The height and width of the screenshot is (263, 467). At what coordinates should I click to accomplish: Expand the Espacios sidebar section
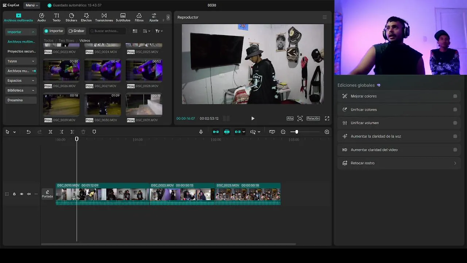[x=21, y=80]
